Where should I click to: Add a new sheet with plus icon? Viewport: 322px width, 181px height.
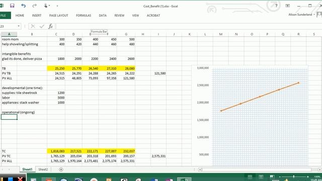(61, 169)
